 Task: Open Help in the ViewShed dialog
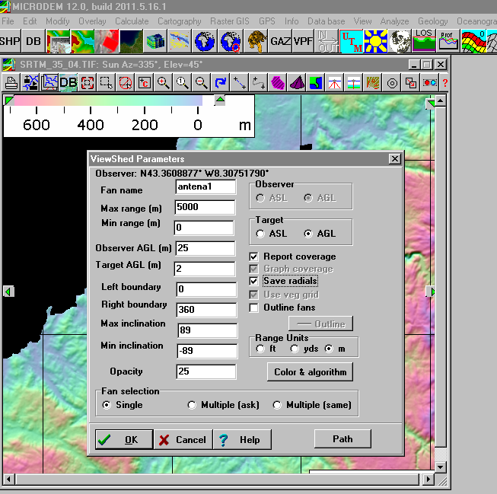click(242, 439)
